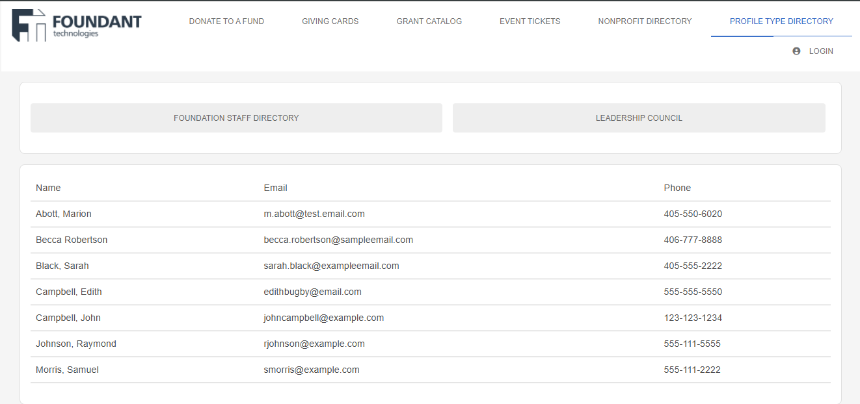Viewport: 860px width, 404px height.
Task: Select Sarah Black's email address
Action: (x=332, y=266)
